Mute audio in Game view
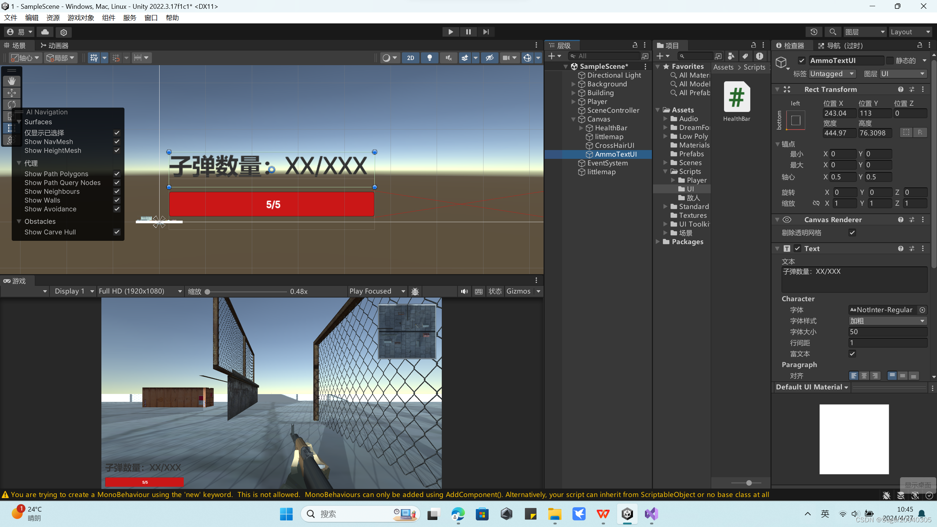The width and height of the screenshot is (937, 527). (x=464, y=291)
